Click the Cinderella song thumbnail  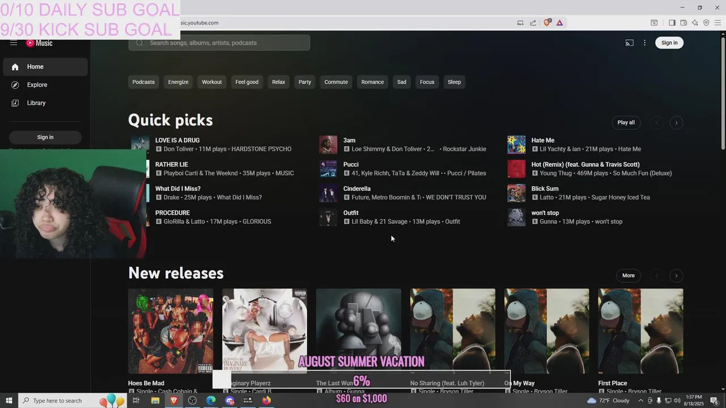328,193
